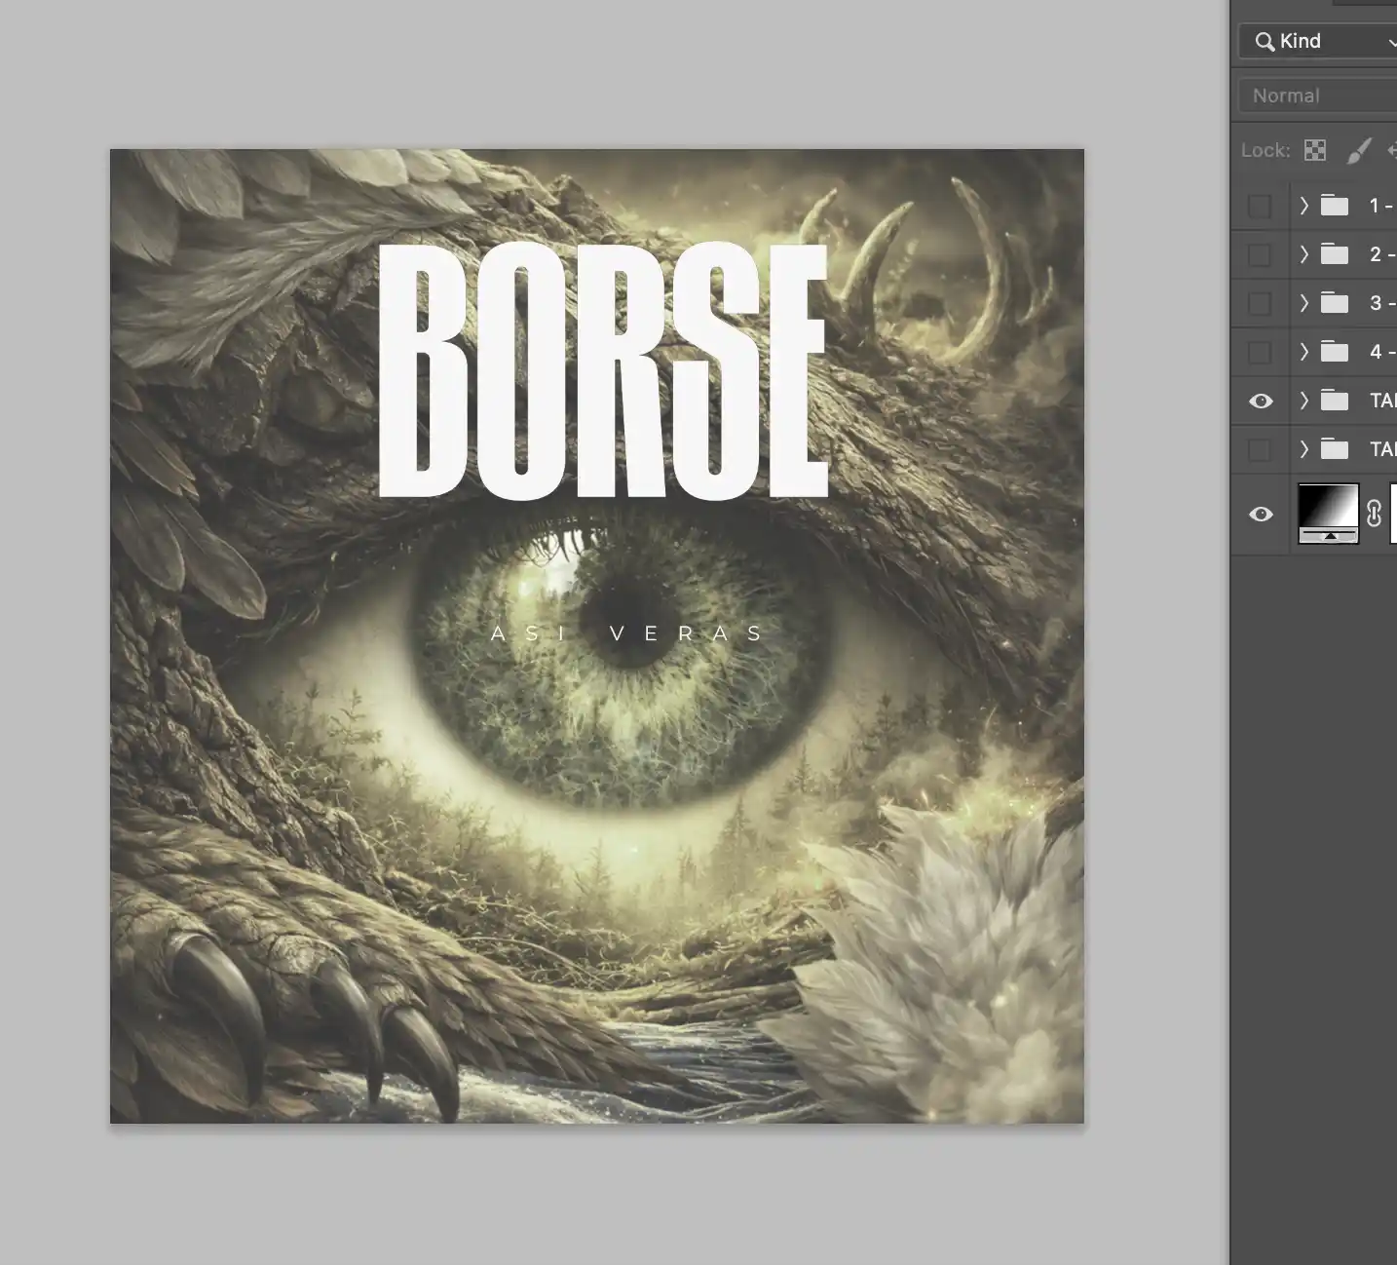Viewport: 1397px width, 1265px height.
Task: Click the magnifier icon in the Kind filter
Action: 1265,41
